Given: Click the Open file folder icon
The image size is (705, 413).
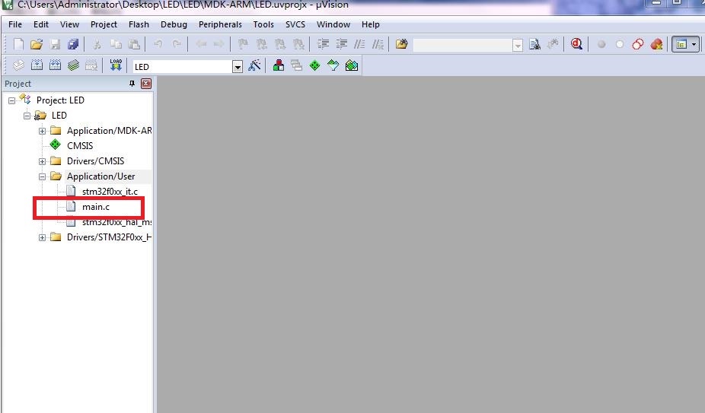Looking at the screenshot, I should [x=37, y=44].
